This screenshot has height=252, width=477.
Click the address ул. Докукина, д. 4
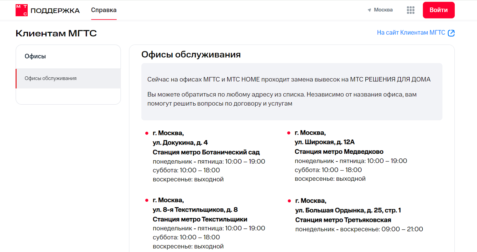click(x=180, y=142)
